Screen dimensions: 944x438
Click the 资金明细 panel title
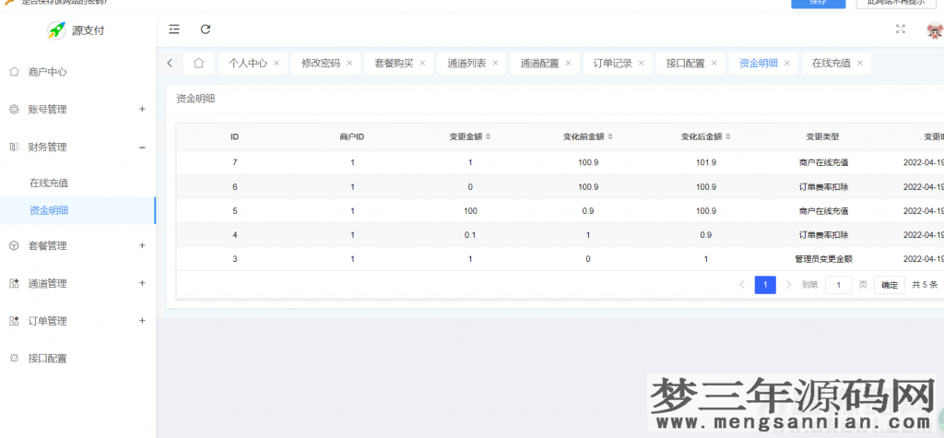[195, 99]
